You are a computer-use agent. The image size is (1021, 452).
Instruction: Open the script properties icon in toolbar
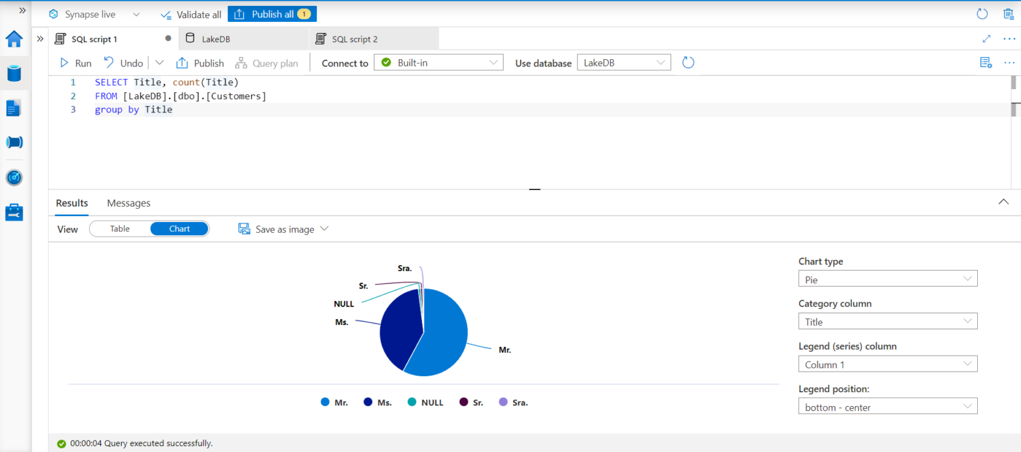pos(986,62)
